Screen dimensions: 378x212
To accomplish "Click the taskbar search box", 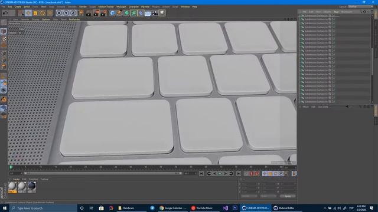I will coord(43,208).
